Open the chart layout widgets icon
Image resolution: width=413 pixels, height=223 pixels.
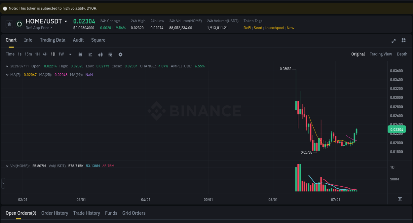(x=403, y=40)
